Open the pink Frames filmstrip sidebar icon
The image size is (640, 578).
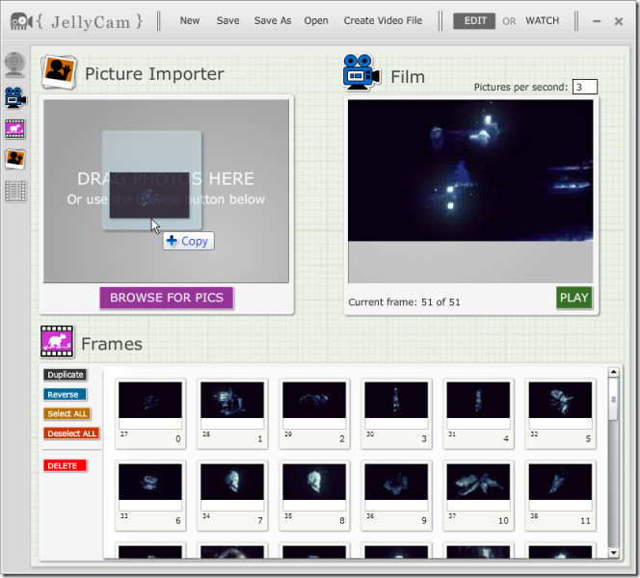coord(15,128)
